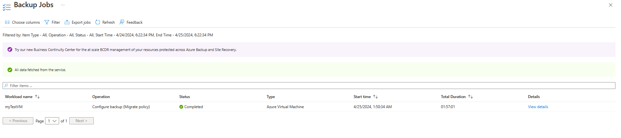Click the Business Continuity Center banner

(125, 50)
